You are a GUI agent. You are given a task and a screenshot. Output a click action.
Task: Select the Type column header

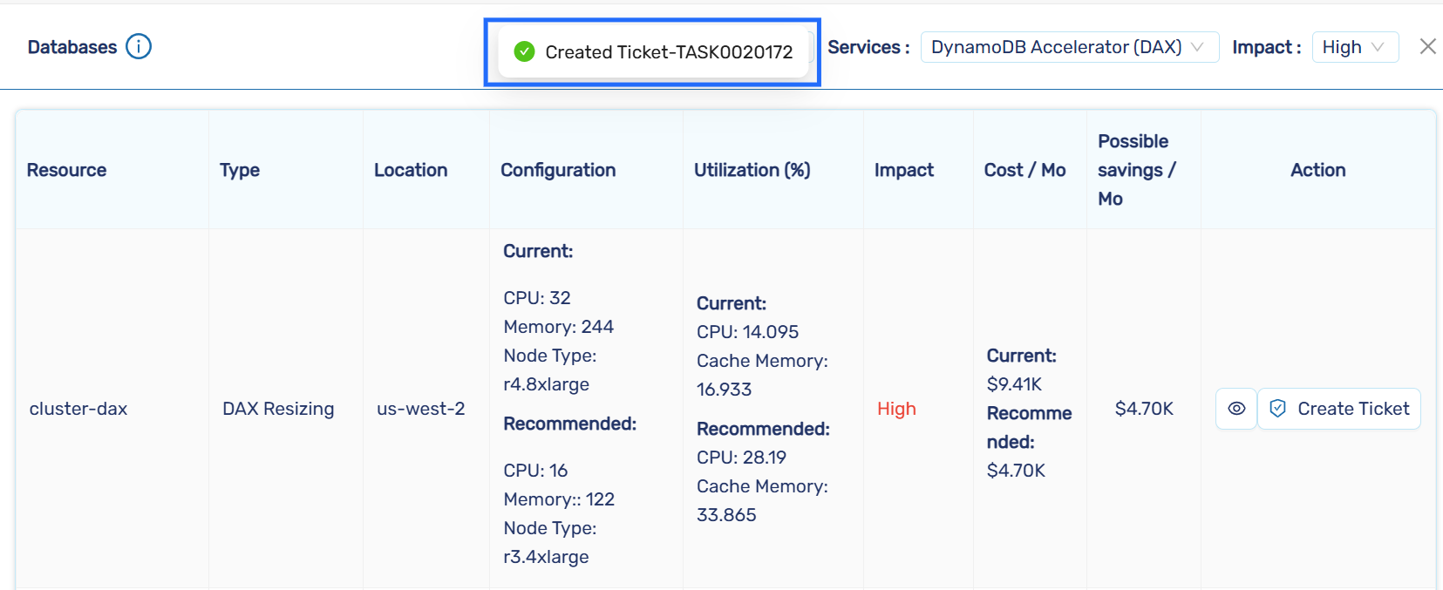[240, 170]
